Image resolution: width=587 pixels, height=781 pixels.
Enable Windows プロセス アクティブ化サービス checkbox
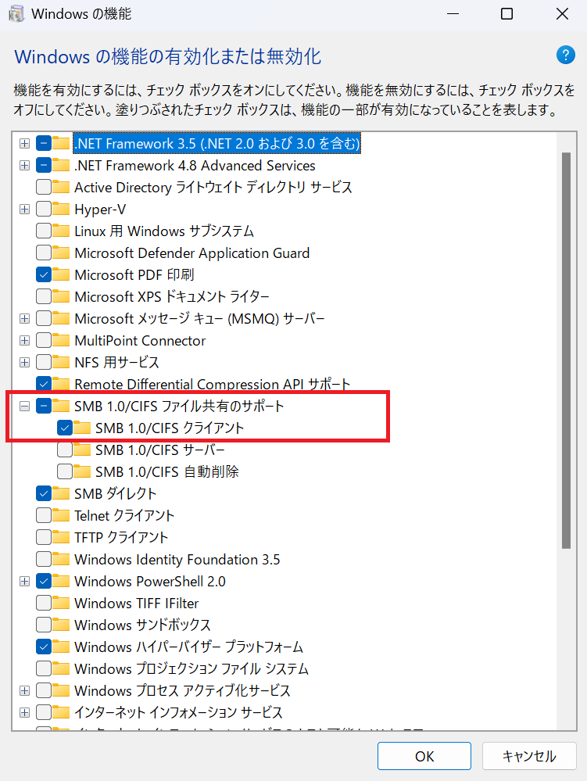point(44,691)
